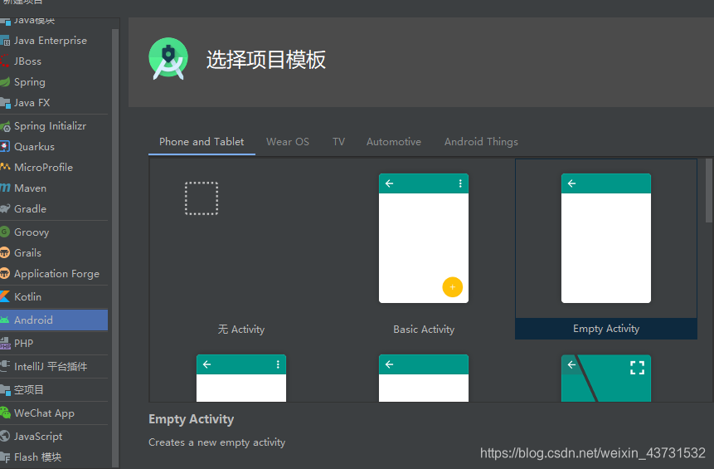The width and height of the screenshot is (714, 469).
Task: Choose Java FX project type
Action: click(54, 103)
